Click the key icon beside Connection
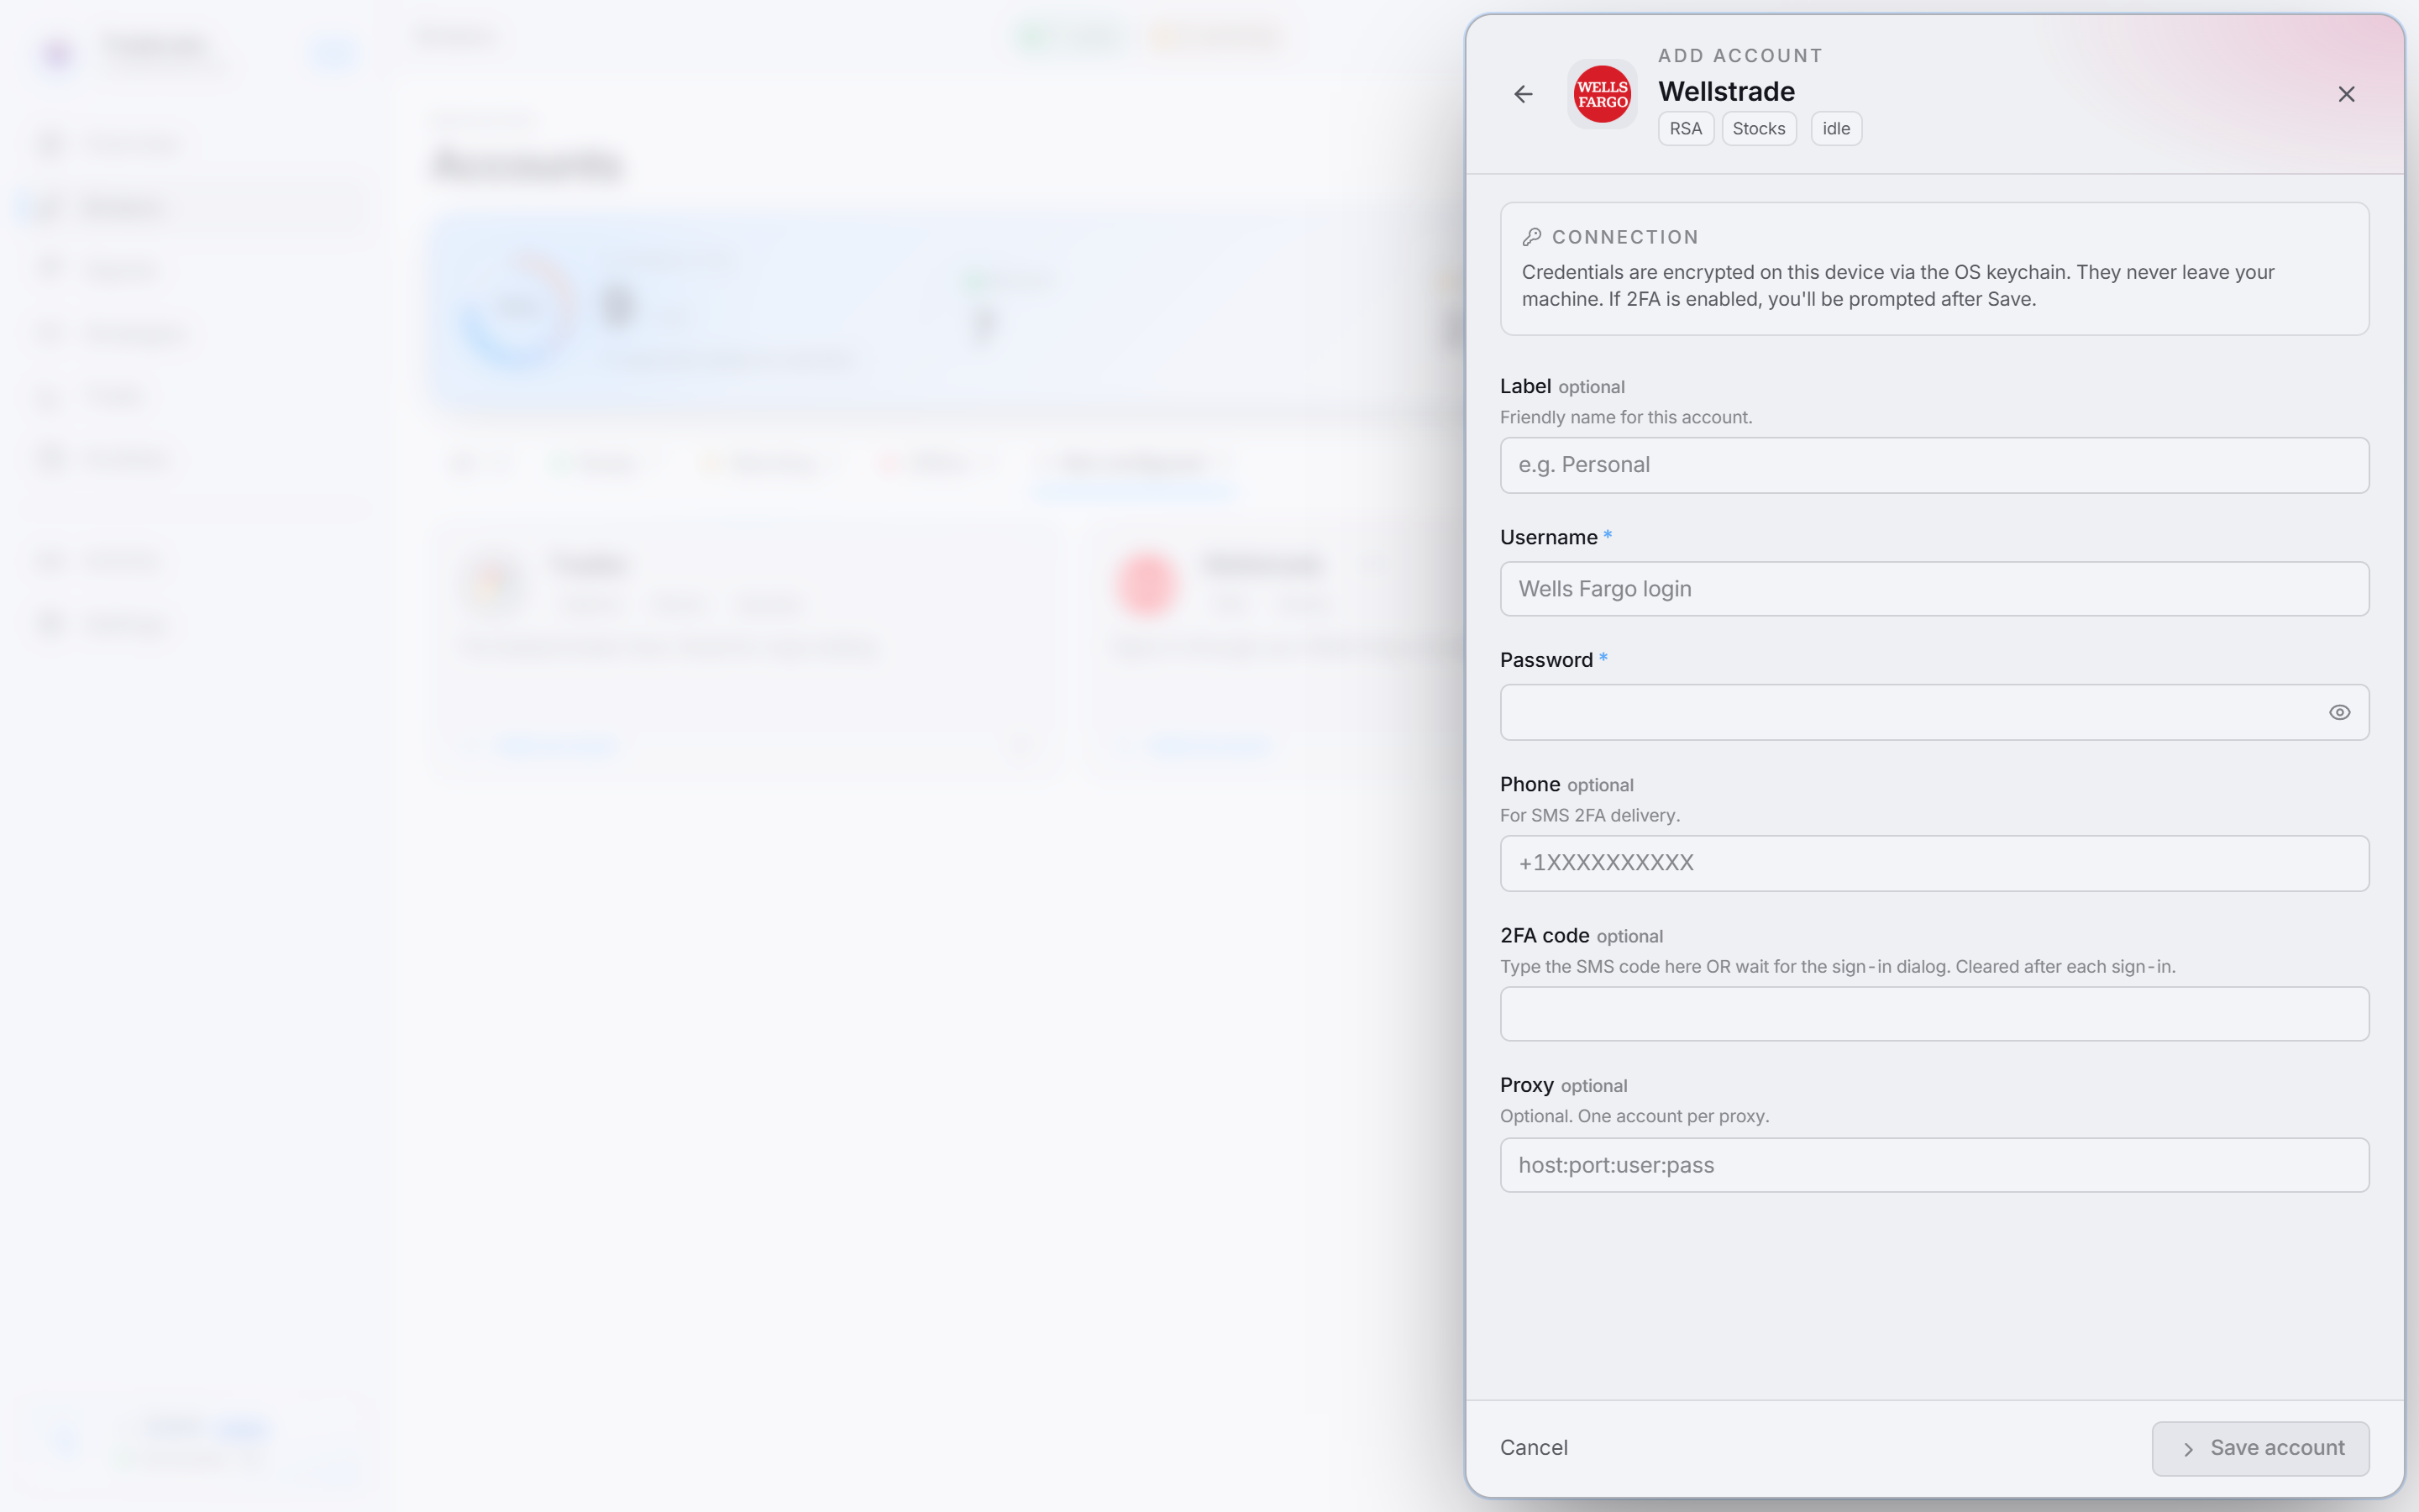 1531,237
